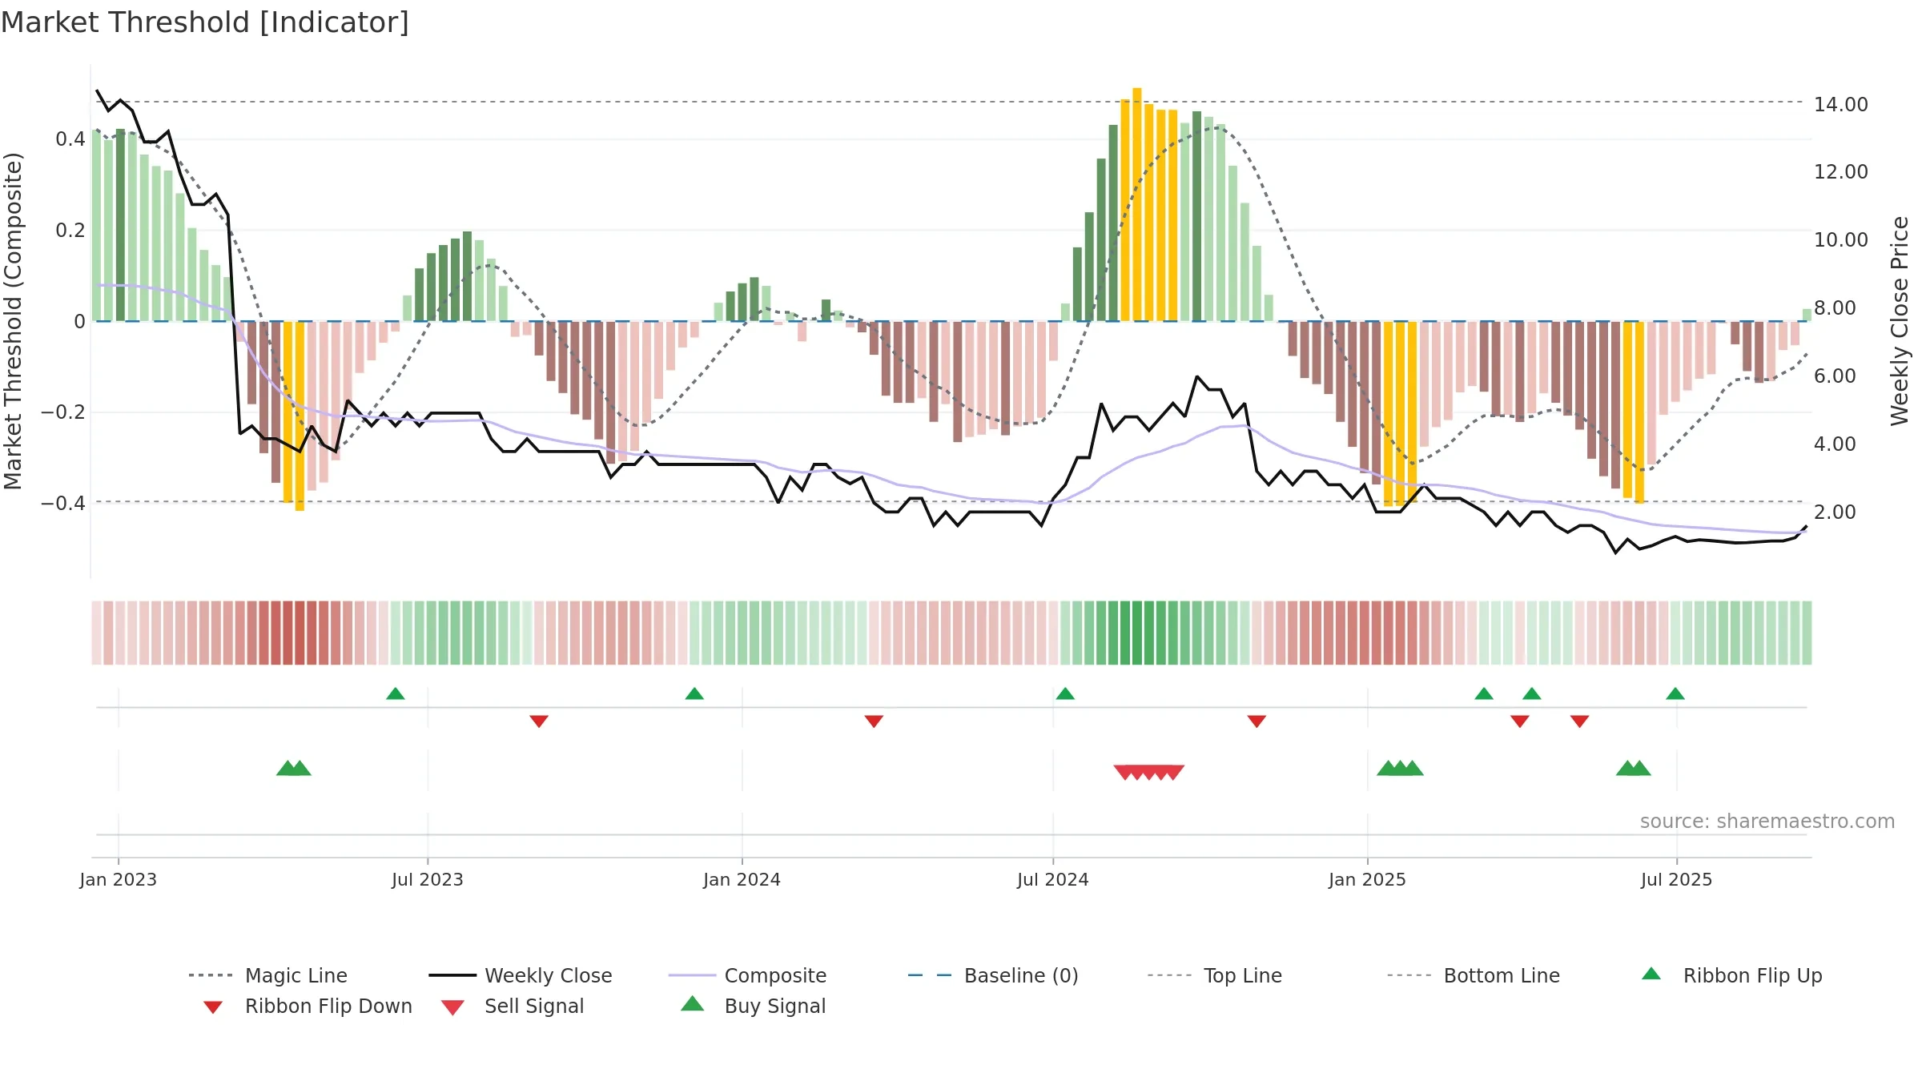Click the −0.4 left-axis tick label
The width and height of the screenshot is (1922, 1081).
63,504
